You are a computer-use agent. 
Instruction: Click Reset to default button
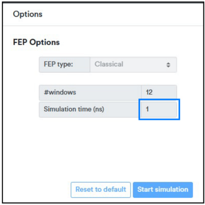101,190
